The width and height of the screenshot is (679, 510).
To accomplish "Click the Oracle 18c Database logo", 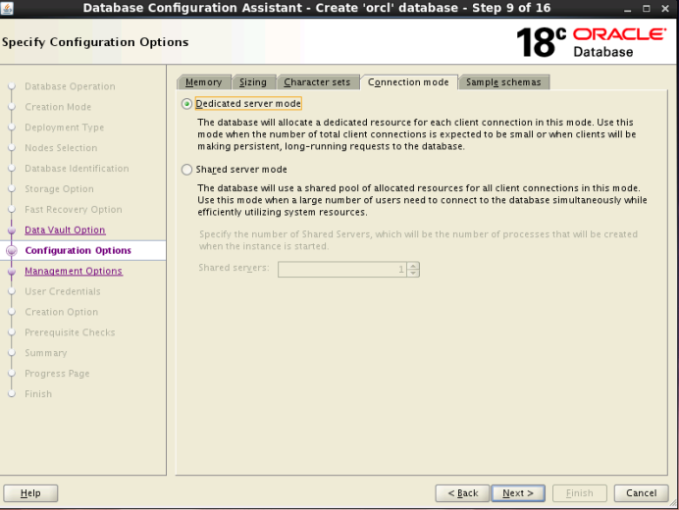I will 592,42.
